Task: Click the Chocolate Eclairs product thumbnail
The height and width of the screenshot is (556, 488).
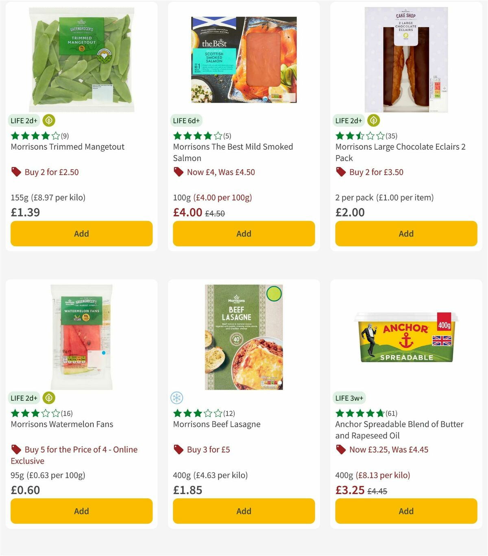Action: pos(406,59)
